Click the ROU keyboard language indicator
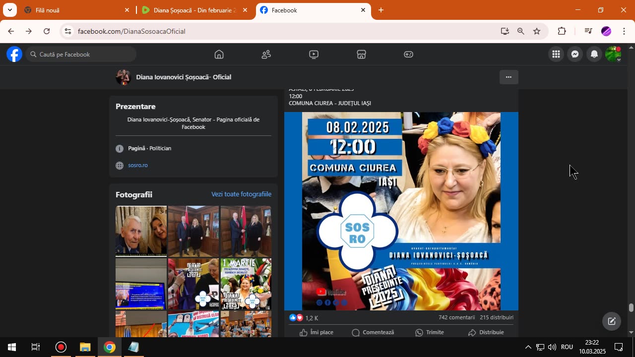Viewport: 635px width, 357px height. 567,347
